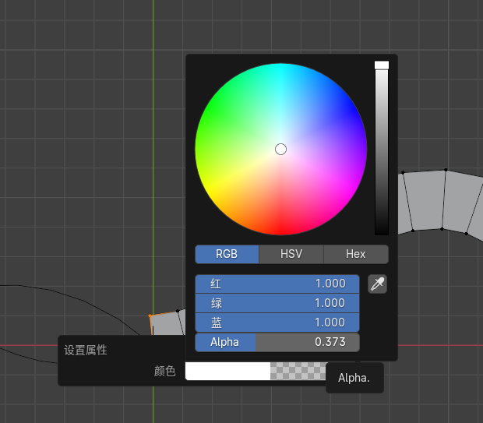
Task: Click the Alpha. tooltip text
Action: (x=354, y=378)
